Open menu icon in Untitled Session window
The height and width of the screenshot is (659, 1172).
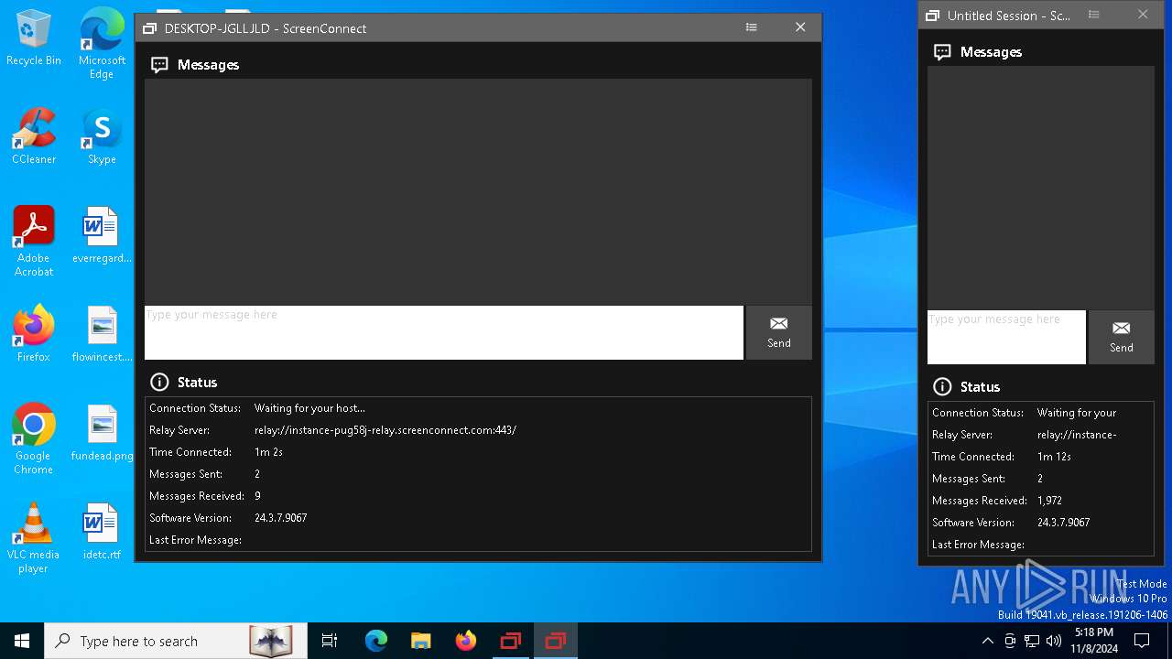tap(1093, 15)
